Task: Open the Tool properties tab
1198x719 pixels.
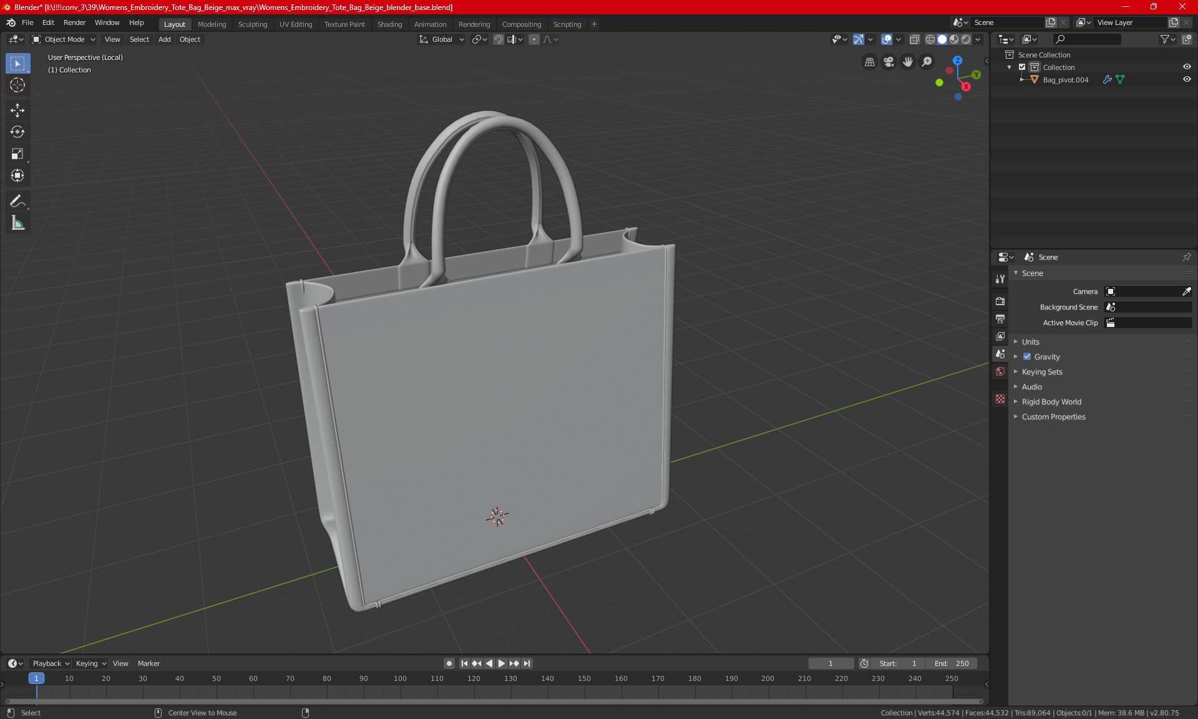Action: (1000, 279)
